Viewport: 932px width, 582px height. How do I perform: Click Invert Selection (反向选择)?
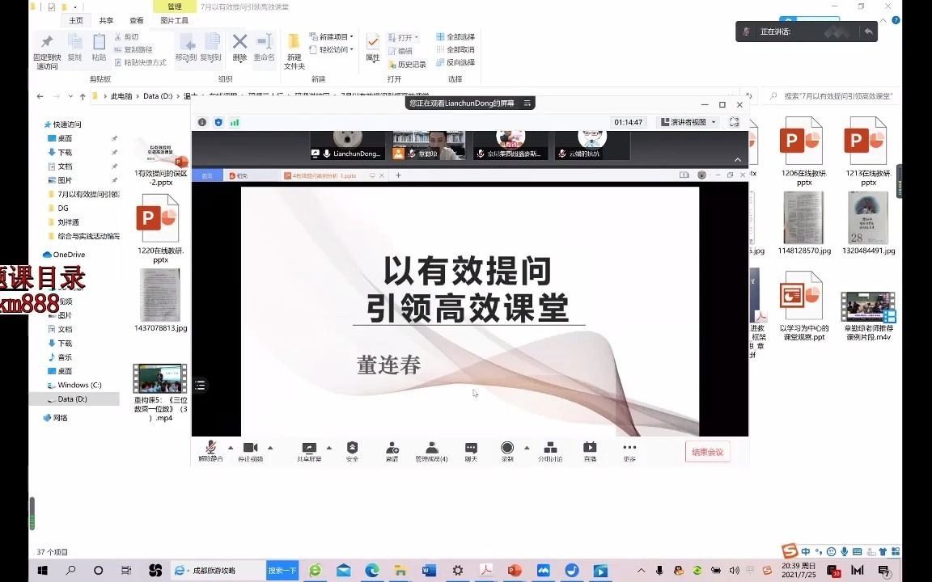pyautogui.click(x=455, y=61)
